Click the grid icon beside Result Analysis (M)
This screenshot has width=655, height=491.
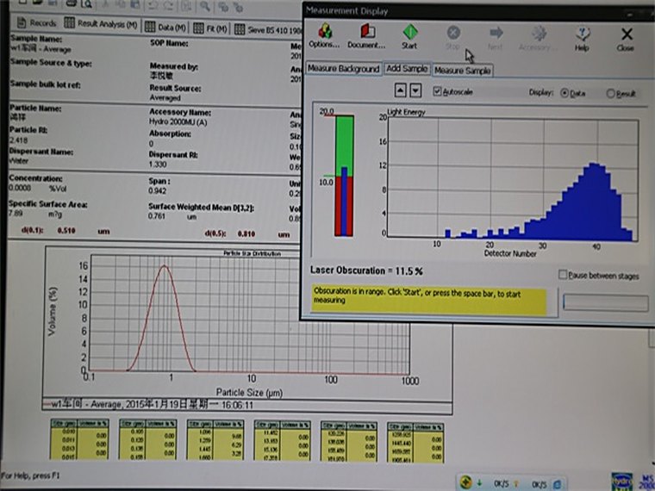(x=69, y=22)
